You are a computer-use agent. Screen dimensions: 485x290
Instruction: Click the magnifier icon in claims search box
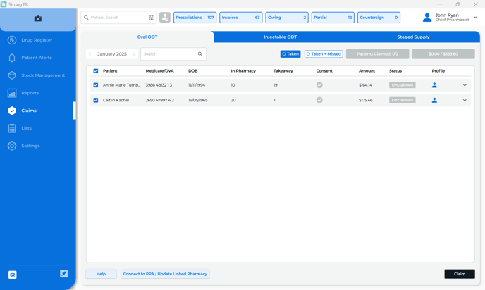(200, 54)
